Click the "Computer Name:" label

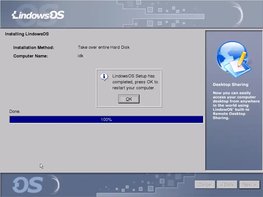pyautogui.click(x=31, y=56)
